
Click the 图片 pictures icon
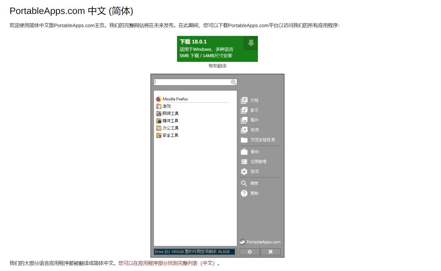pos(244,120)
